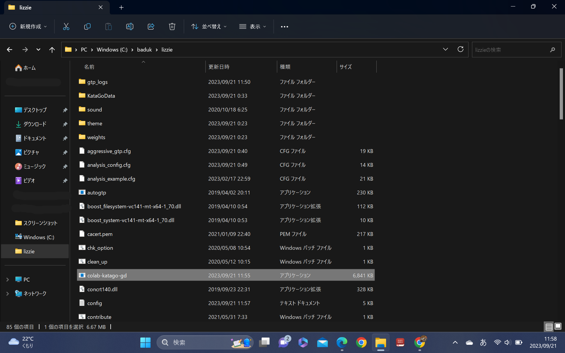This screenshot has width=565, height=353.
Task: Show hidden tray icons chevron
Action: [x=455, y=342]
